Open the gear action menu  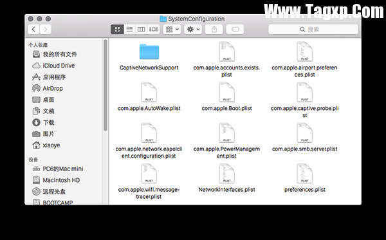click(x=193, y=30)
